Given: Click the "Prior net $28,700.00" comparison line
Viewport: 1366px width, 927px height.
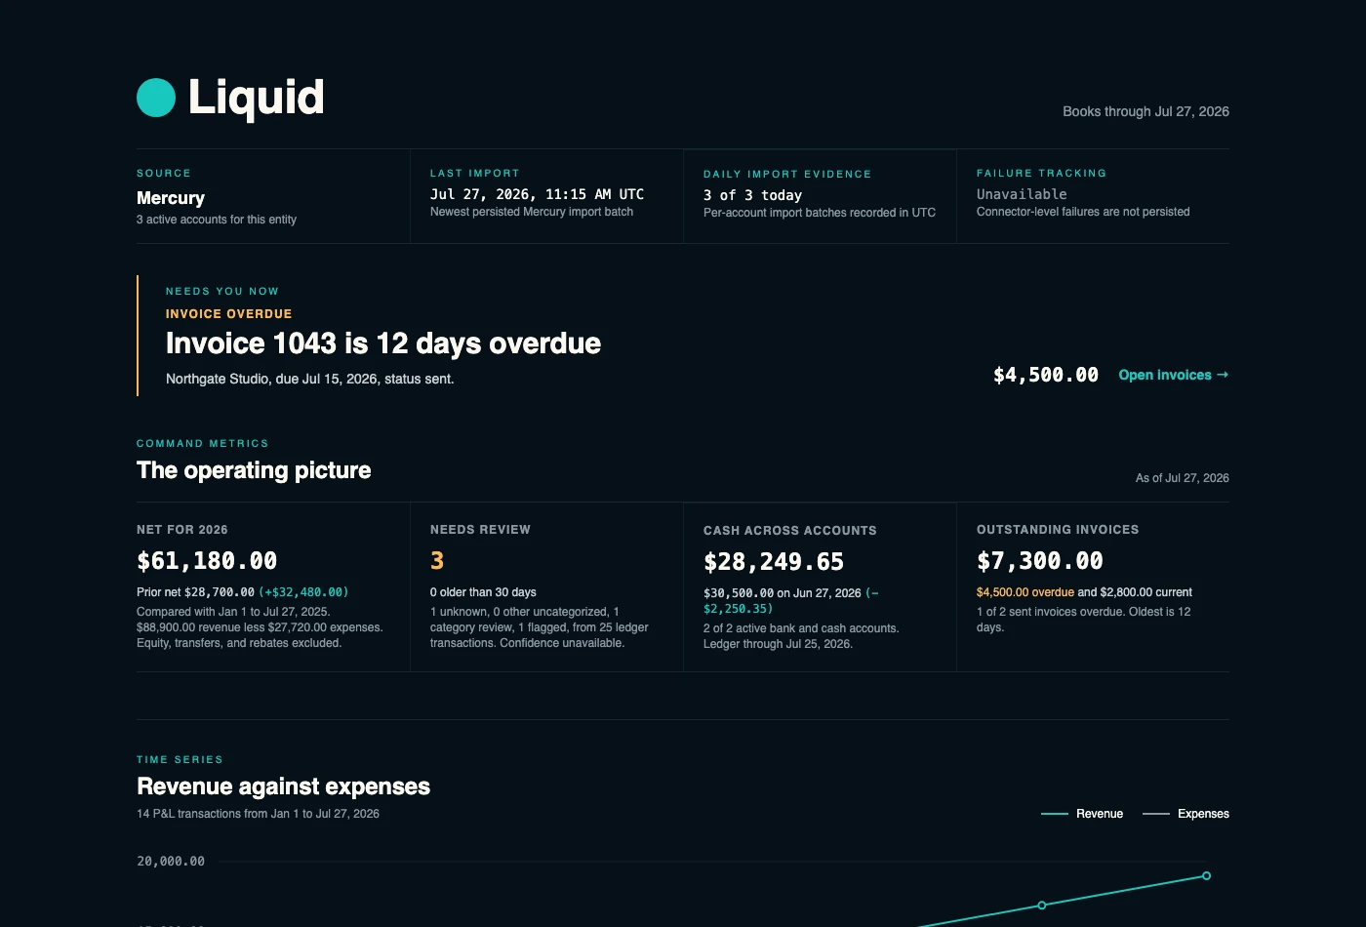Looking at the screenshot, I should click(x=242, y=592).
